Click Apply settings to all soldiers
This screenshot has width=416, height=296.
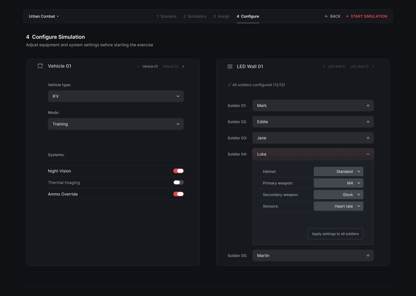tap(335, 234)
